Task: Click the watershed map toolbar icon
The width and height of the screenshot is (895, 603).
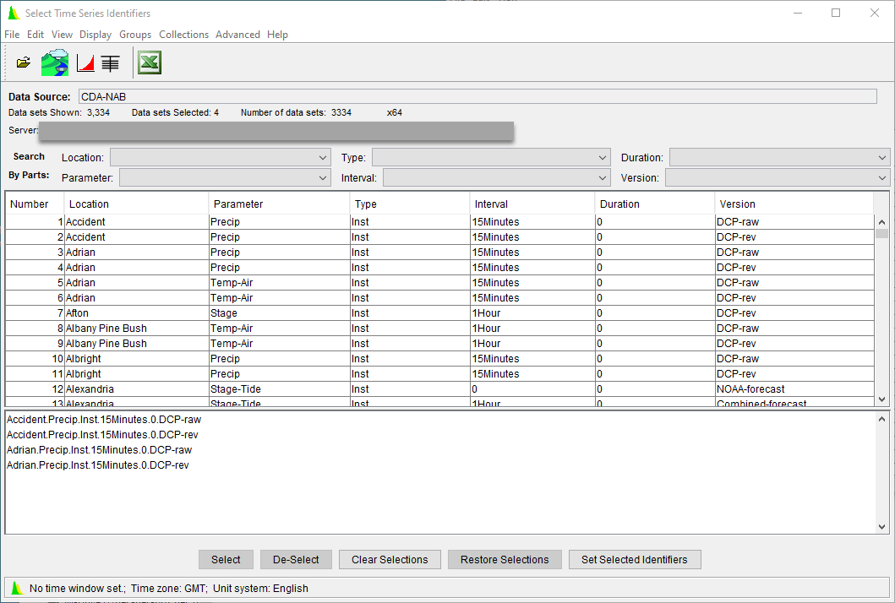Action: pyautogui.click(x=54, y=62)
